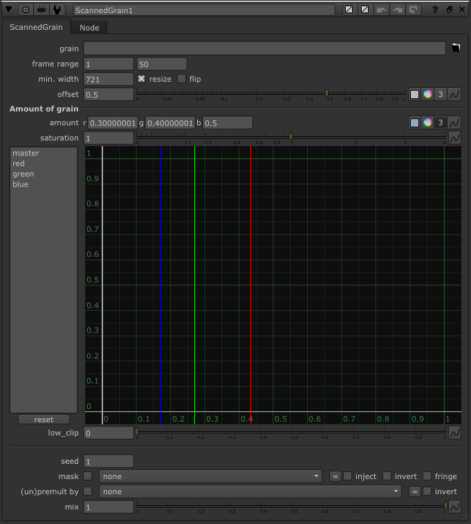Open the Node tab
This screenshot has width=471, height=524.
pyautogui.click(x=89, y=28)
